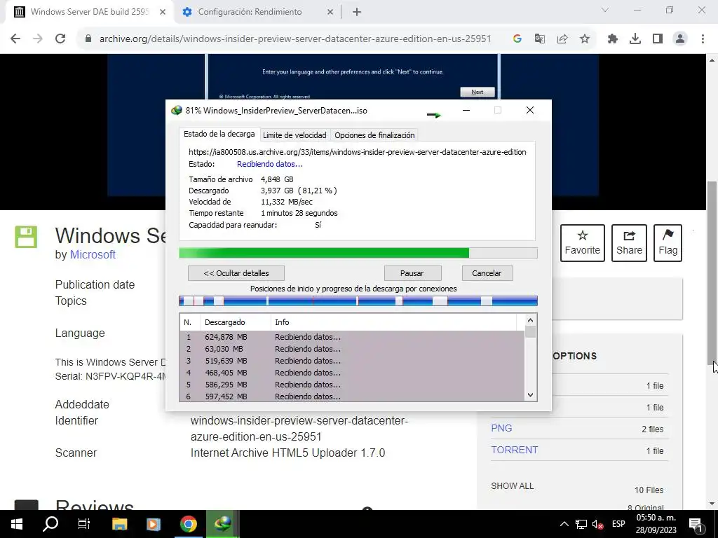Click SHOW ALL download files link
The height and width of the screenshot is (538, 718).
tap(513, 486)
